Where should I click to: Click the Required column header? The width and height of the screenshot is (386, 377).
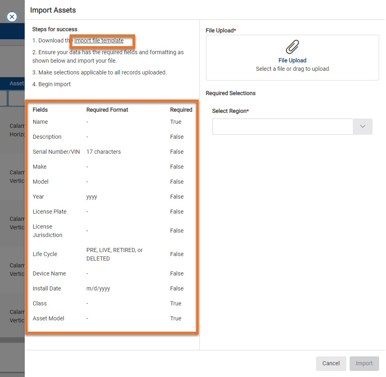click(181, 110)
